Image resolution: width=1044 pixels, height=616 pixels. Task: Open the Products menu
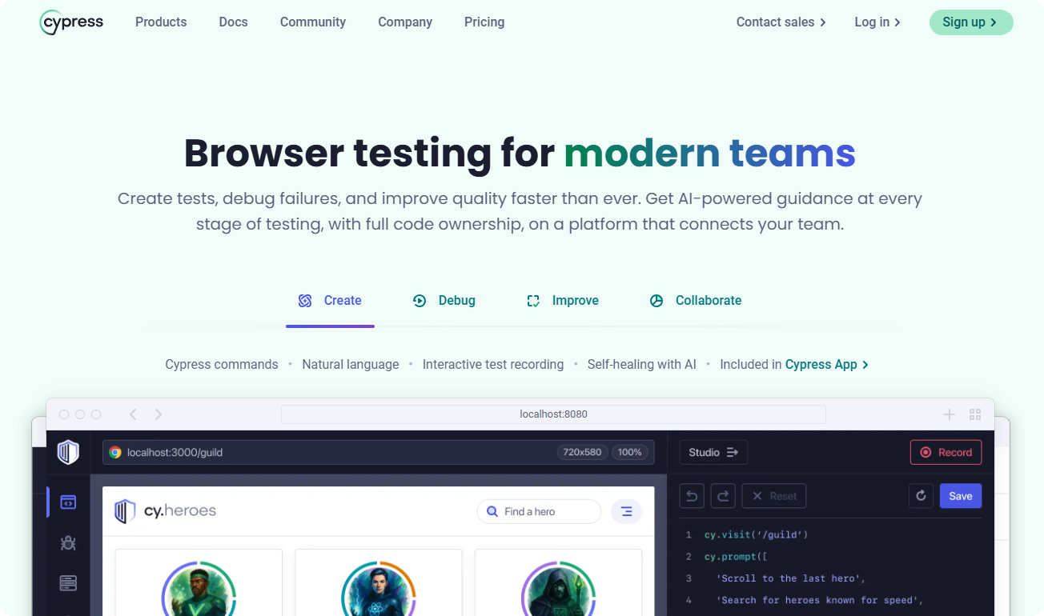tap(161, 22)
